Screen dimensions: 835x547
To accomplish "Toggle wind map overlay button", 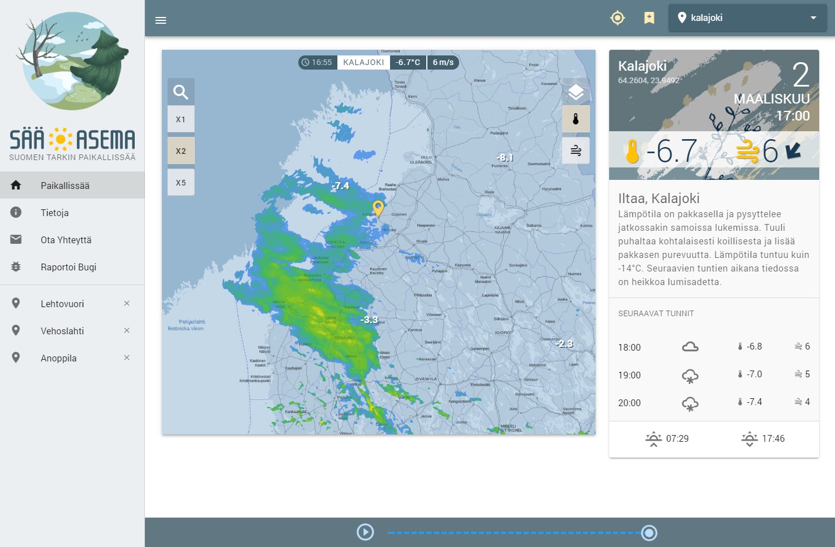I will coord(576,151).
